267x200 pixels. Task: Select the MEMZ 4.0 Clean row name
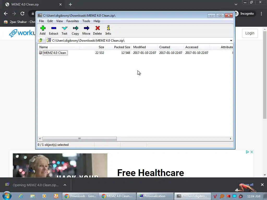tap(55, 53)
